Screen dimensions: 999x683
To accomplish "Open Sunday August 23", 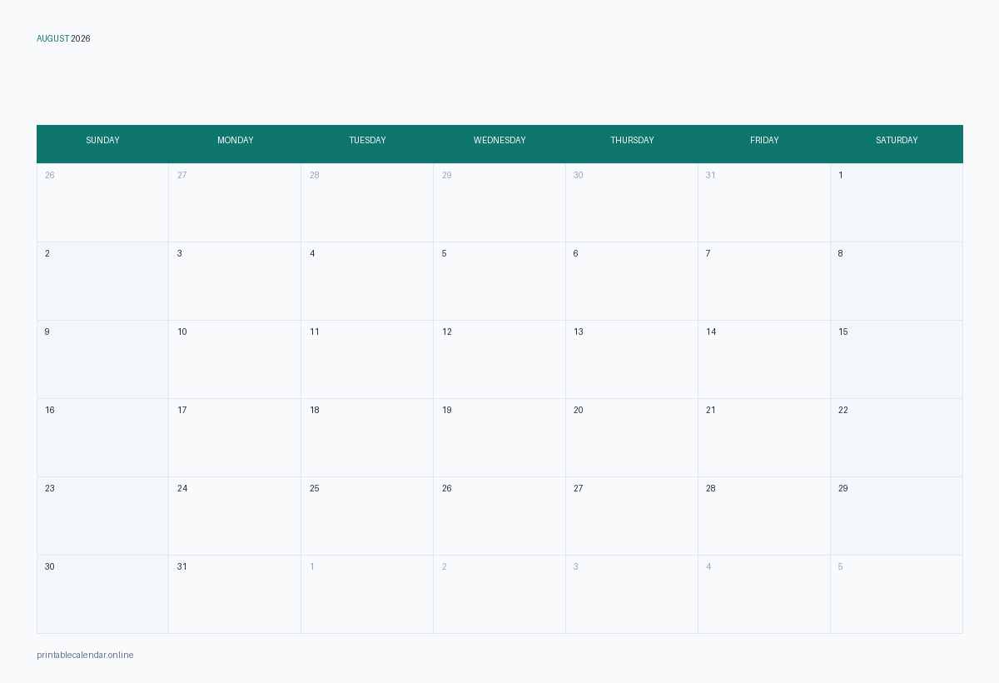I will coord(102,516).
